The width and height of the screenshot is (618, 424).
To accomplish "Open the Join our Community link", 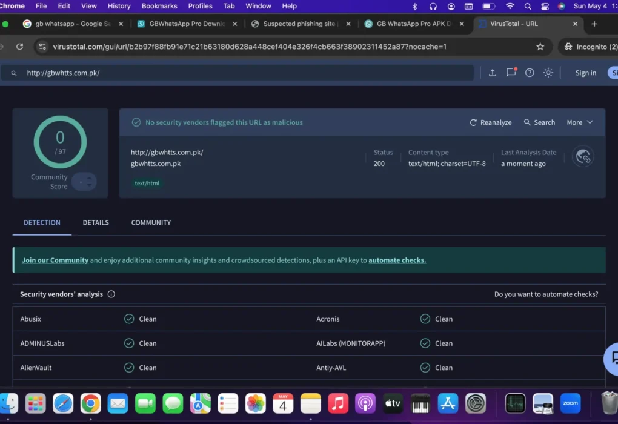I will pos(55,260).
